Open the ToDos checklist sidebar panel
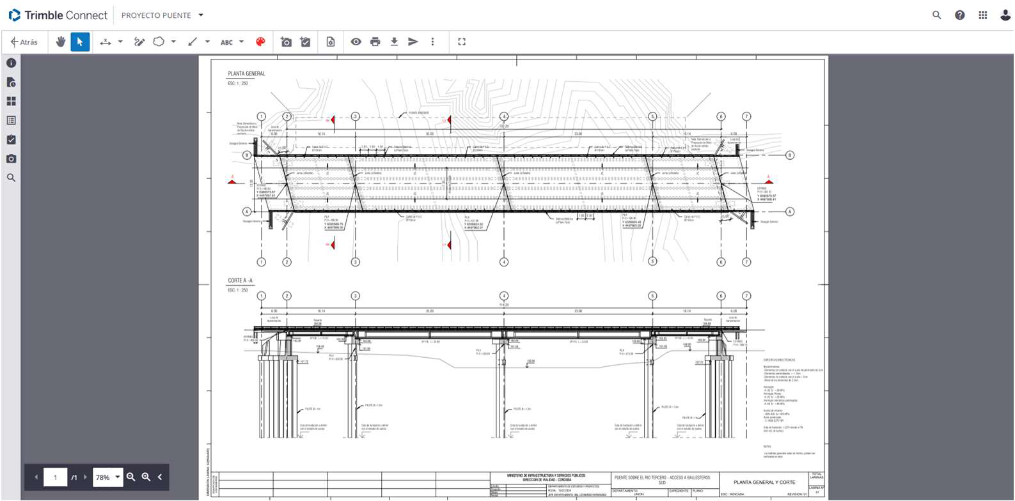Screen dimensions: 1015x501 [11, 139]
